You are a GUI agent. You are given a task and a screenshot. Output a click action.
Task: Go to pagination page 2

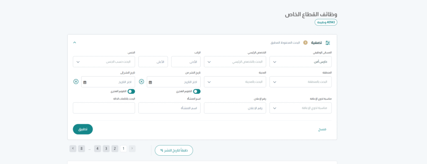(x=115, y=149)
